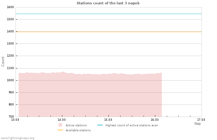The image size is (217, 140).
Task: Click the 1100 y-axis tick label
Action: [10, 68]
